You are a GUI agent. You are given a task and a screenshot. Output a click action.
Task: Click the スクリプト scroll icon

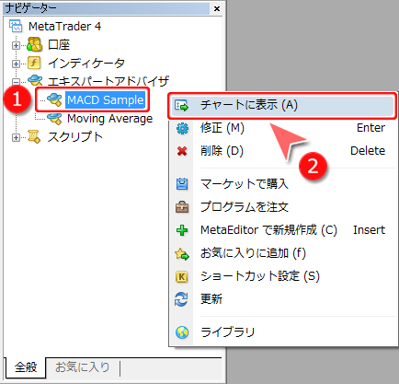pos(34,136)
